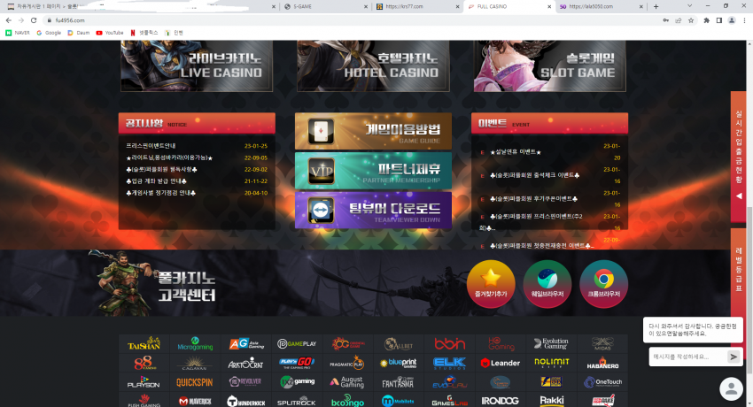This screenshot has height=407, width=753.
Task: Click the Pragmatic Play logo
Action: click(347, 363)
